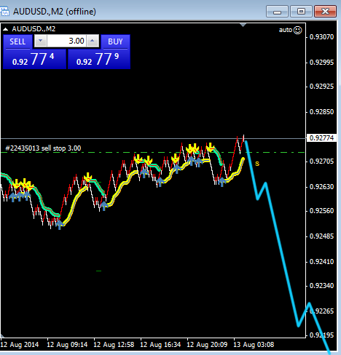The image size is (341, 355).
Task: Maximize the AUDUSD chart window
Action: click(301, 12)
